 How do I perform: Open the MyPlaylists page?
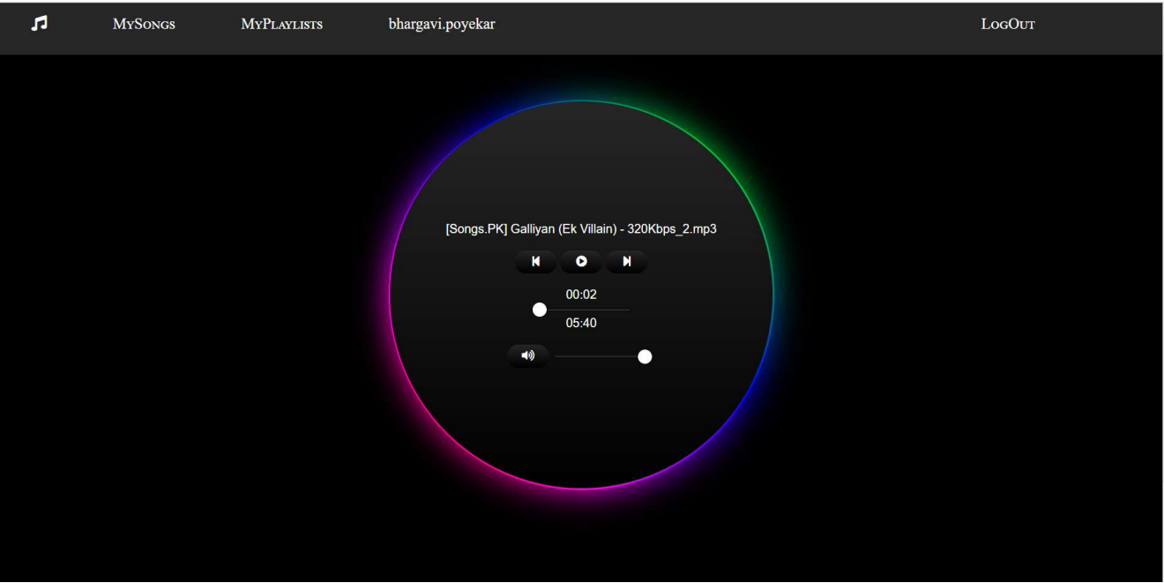[282, 25]
